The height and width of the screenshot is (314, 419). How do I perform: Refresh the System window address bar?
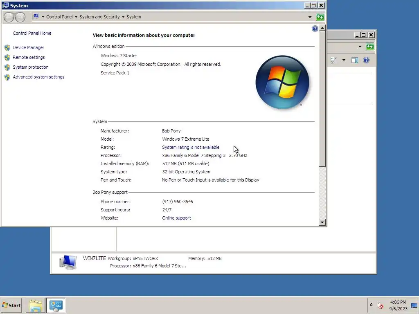pos(320,17)
